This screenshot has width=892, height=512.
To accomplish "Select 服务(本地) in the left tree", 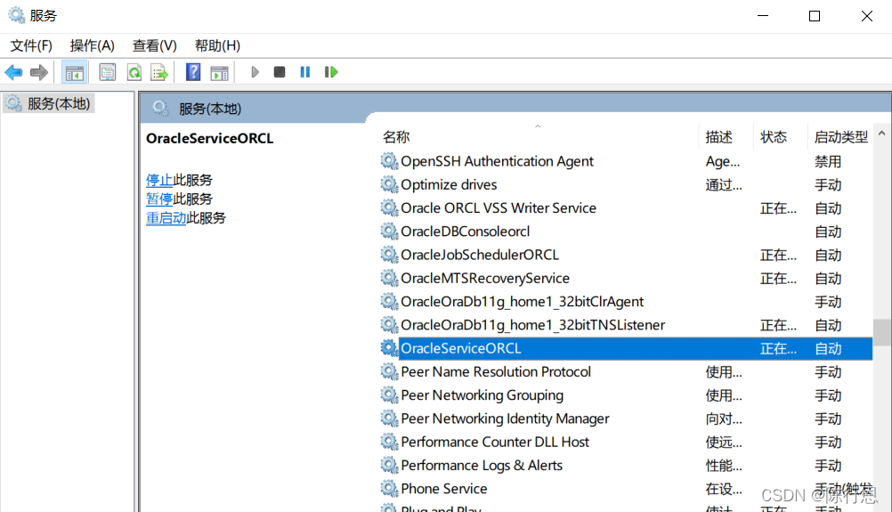I will pyautogui.click(x=48, y=103).
